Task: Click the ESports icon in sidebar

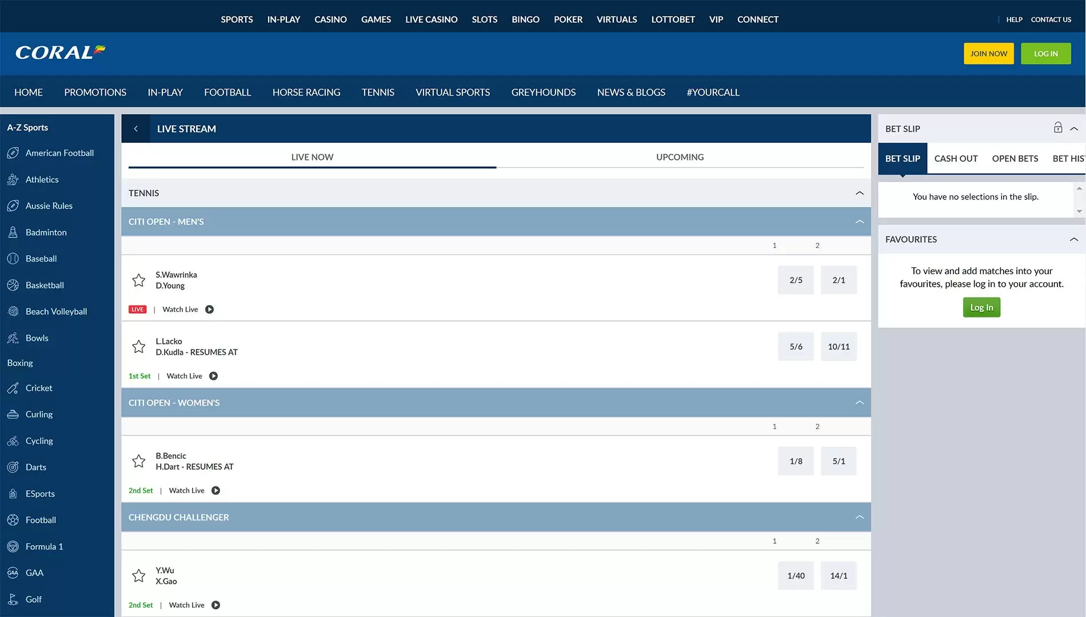Action: pyautogui.click(x=13, y=494)
